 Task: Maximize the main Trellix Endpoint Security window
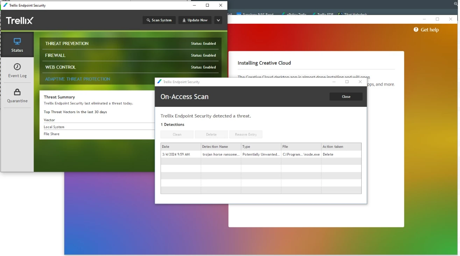(207, 5)
